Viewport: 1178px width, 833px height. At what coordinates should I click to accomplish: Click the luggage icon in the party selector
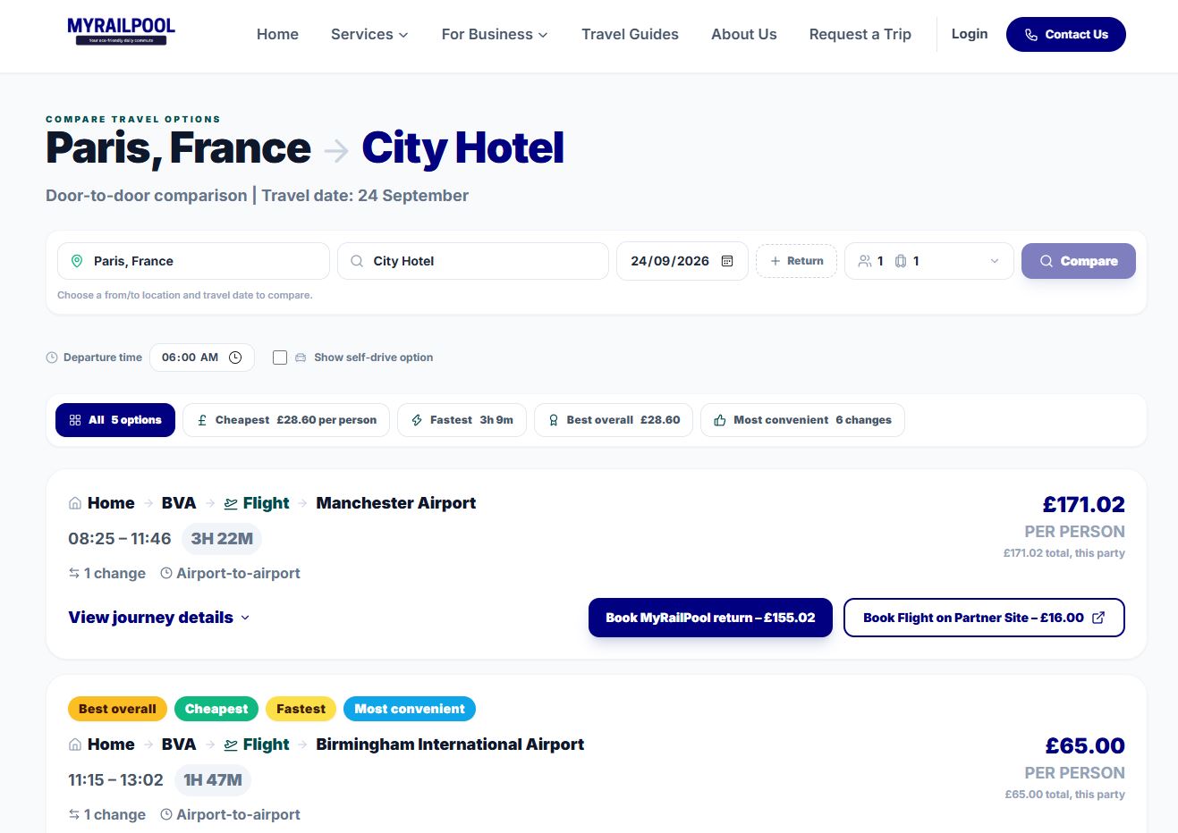pyautogui.click(x=901, y=261)
